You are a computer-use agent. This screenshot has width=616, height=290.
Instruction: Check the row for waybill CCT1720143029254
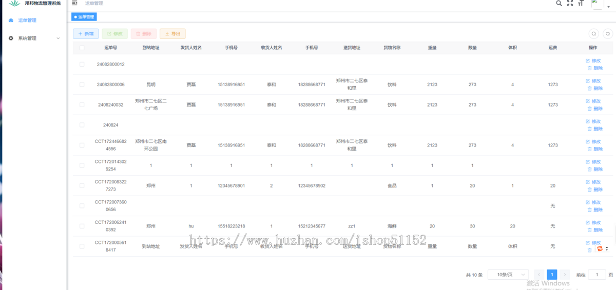tap(82, 165)
